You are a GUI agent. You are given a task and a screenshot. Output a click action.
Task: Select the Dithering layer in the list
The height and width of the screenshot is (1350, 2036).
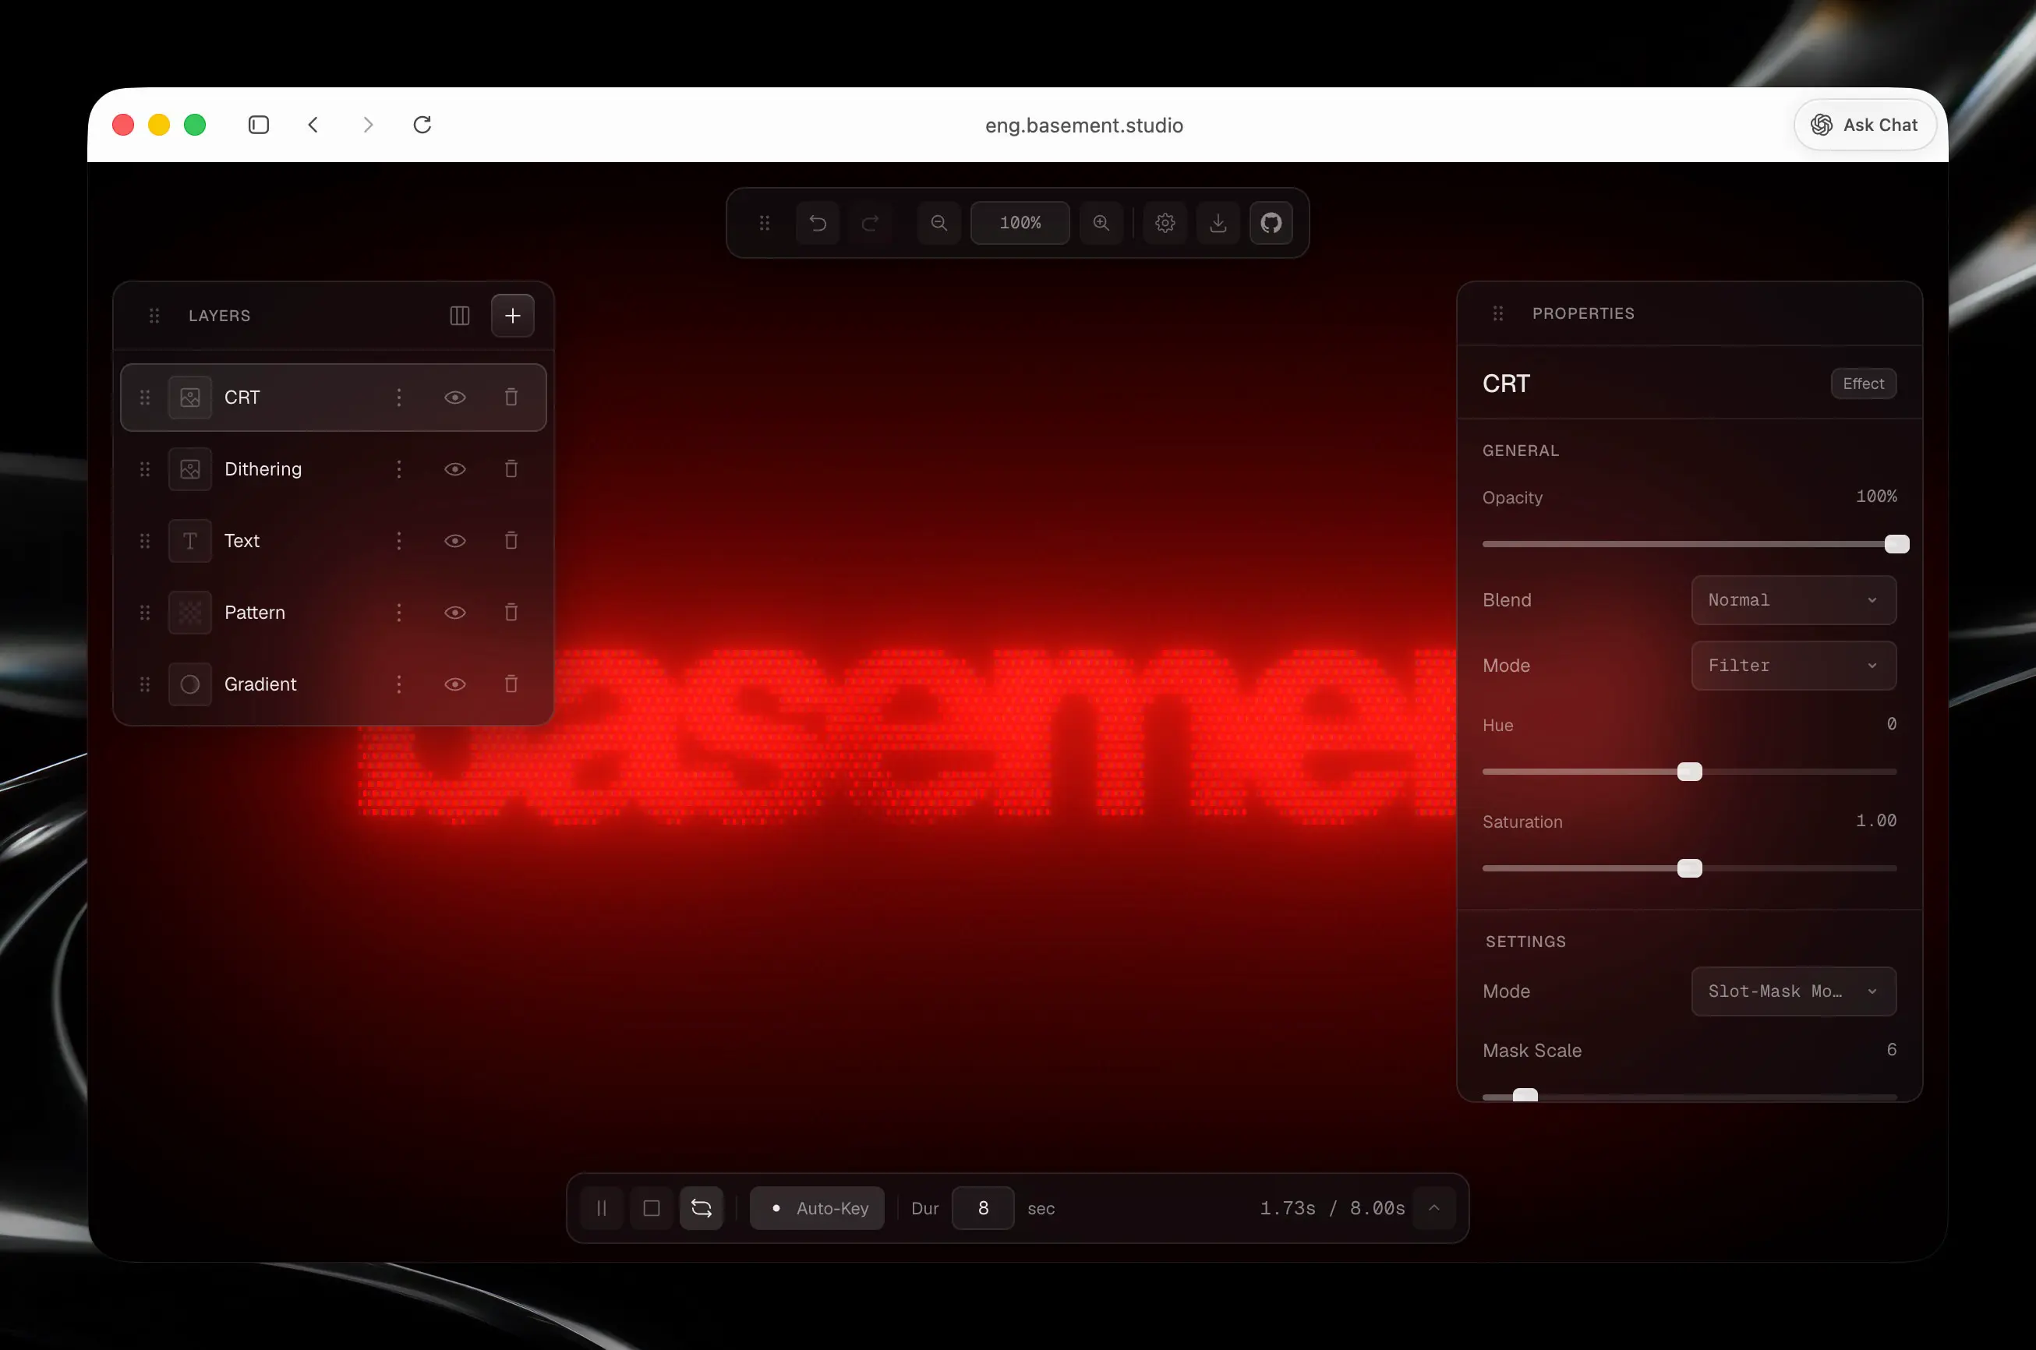tap(263, 469)
